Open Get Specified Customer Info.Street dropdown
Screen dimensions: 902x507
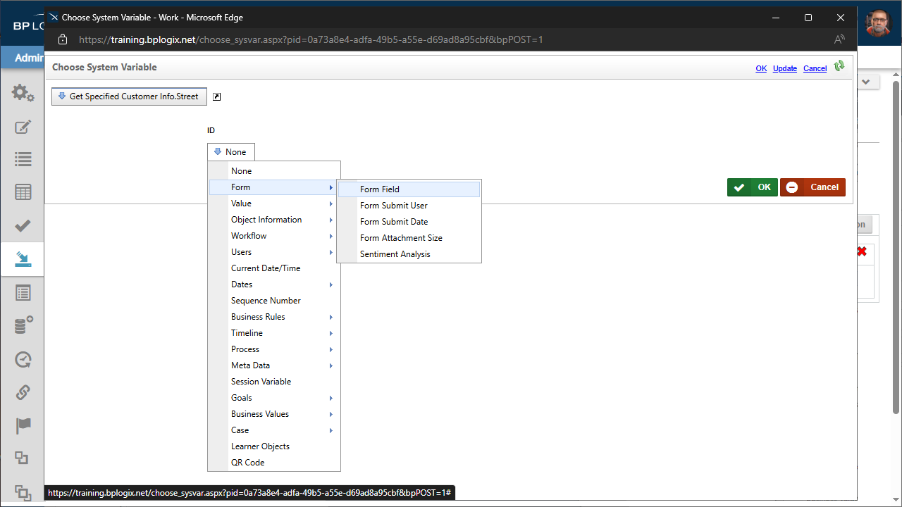pos(130,96)
